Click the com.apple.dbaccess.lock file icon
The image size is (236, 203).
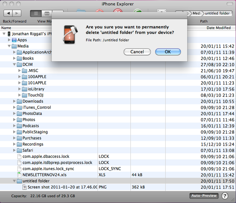(x=19, y=157)
